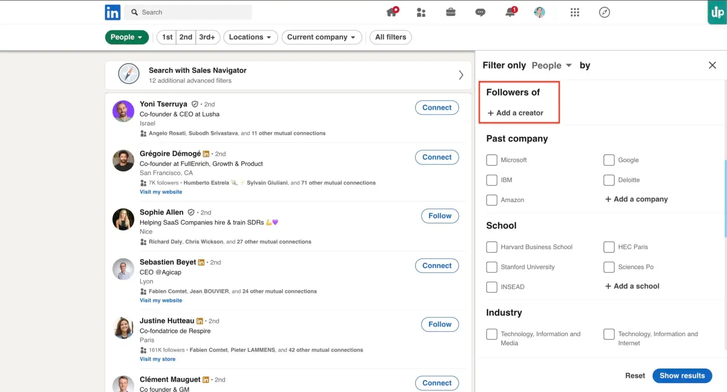This screenshot has height=392, width=727.
Task: Open the 'Filter only People' dropdown
Action: [551, 66]
